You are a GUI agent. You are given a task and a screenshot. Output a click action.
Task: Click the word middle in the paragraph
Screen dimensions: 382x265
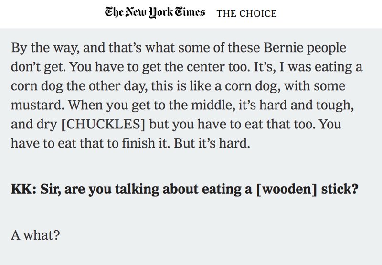click(212, 105)
